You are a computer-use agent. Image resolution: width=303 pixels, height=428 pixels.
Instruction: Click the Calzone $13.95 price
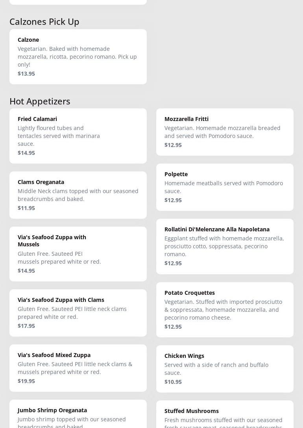(26, 74)
